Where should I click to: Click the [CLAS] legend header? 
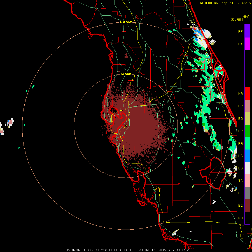pos(237,19)
